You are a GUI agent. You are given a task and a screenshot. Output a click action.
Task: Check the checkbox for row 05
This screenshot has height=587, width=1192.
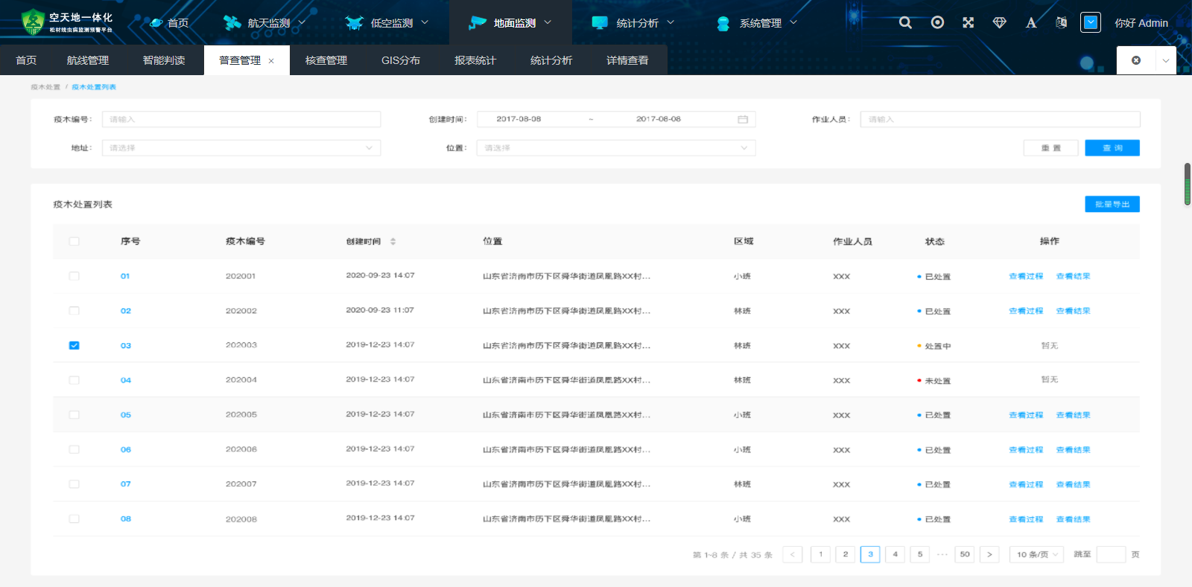tap(74, 415)
